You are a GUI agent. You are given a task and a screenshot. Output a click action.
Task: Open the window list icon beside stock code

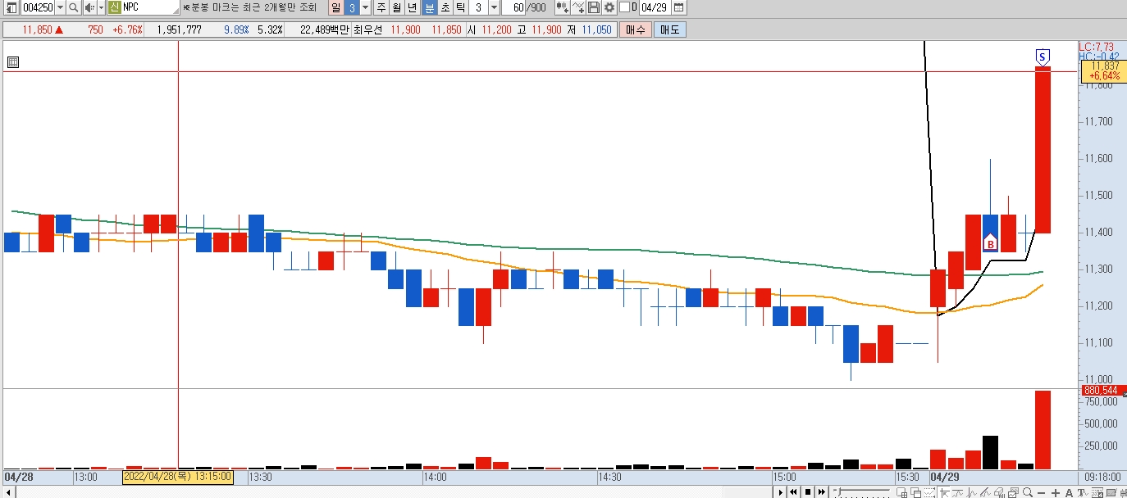[x=11, y=7]
